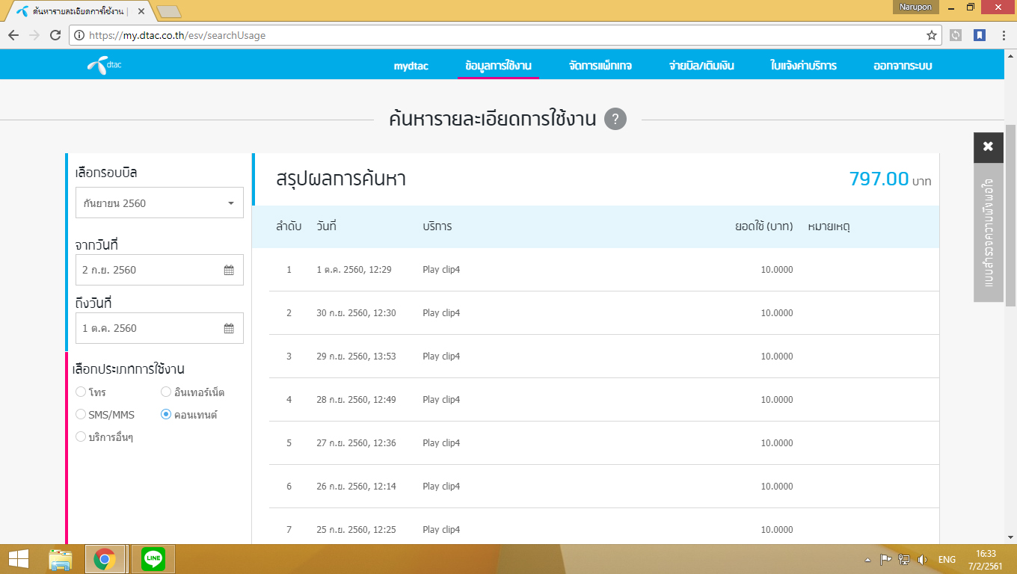
Task: Click Play clip4 in row 1
Action: pos(441,270)
